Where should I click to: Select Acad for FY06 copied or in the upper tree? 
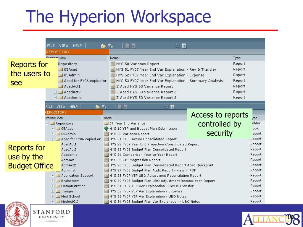coord(85,81)
